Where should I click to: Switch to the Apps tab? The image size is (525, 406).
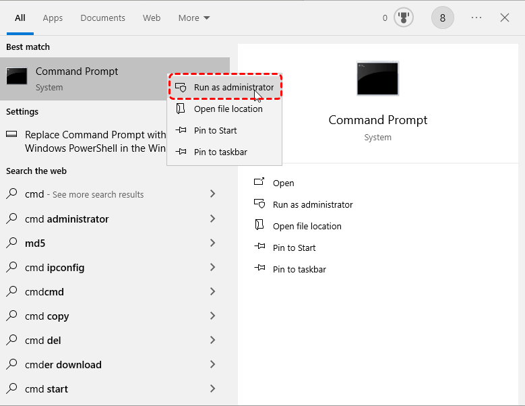[53, 18]
